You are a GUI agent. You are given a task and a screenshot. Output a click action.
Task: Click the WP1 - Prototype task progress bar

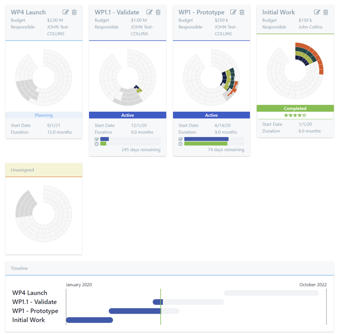pos(213,139)
